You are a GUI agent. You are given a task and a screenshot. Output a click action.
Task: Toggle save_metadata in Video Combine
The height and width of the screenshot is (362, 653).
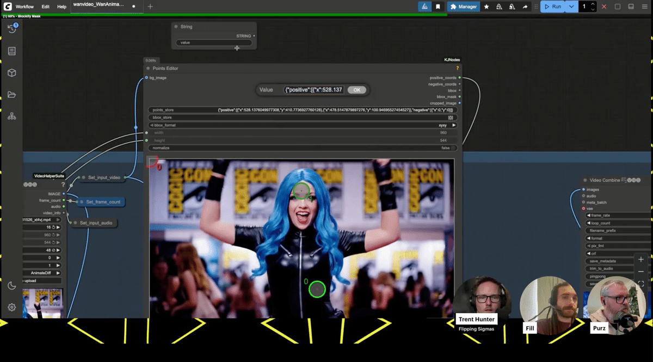(618, 261)
